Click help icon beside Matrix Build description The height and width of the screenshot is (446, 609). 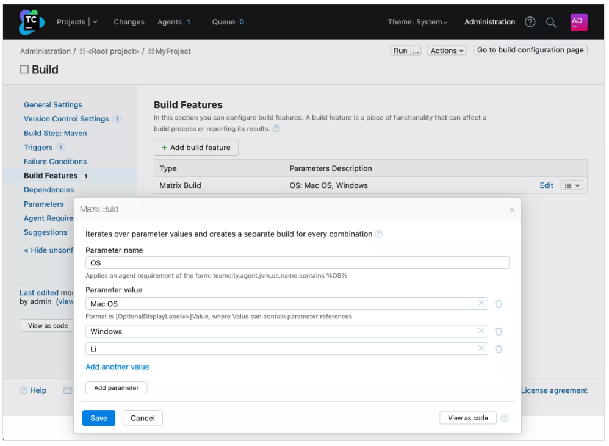point(378,234)
